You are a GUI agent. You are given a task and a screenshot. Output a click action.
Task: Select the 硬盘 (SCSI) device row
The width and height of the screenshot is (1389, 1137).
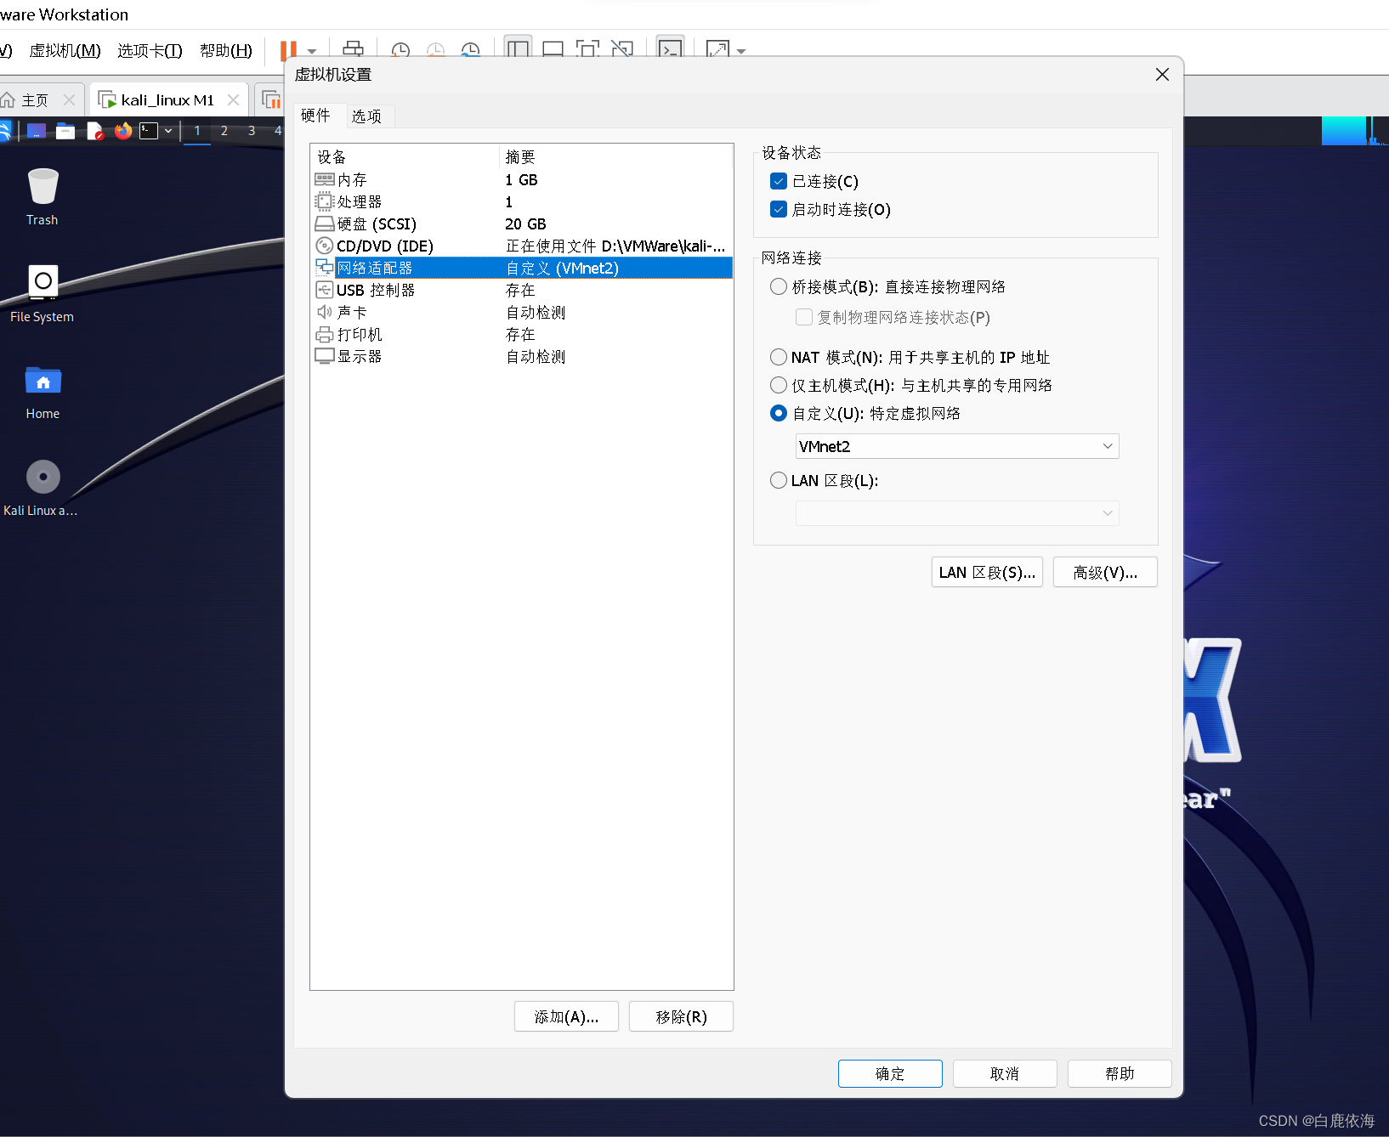click(522, 224)
